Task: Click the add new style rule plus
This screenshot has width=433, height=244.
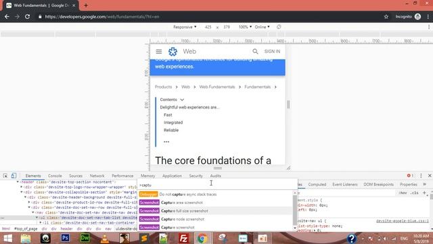Action: coord(424,192)
